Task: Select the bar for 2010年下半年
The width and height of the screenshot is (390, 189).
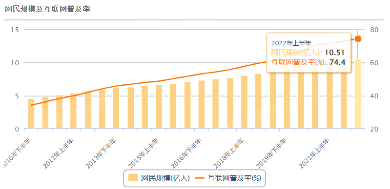Action: (31, 114)
